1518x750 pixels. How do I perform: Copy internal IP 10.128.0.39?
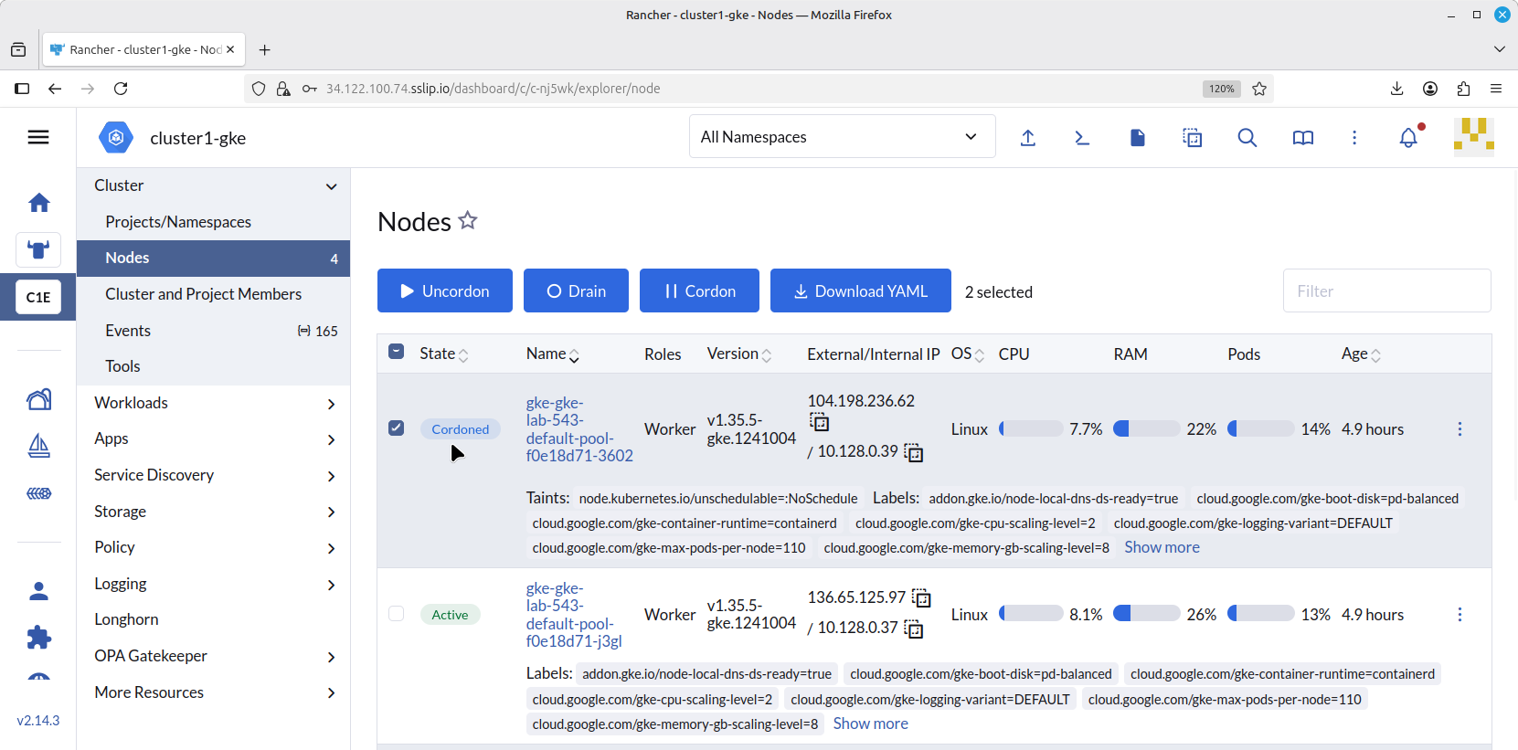[914, 452]
